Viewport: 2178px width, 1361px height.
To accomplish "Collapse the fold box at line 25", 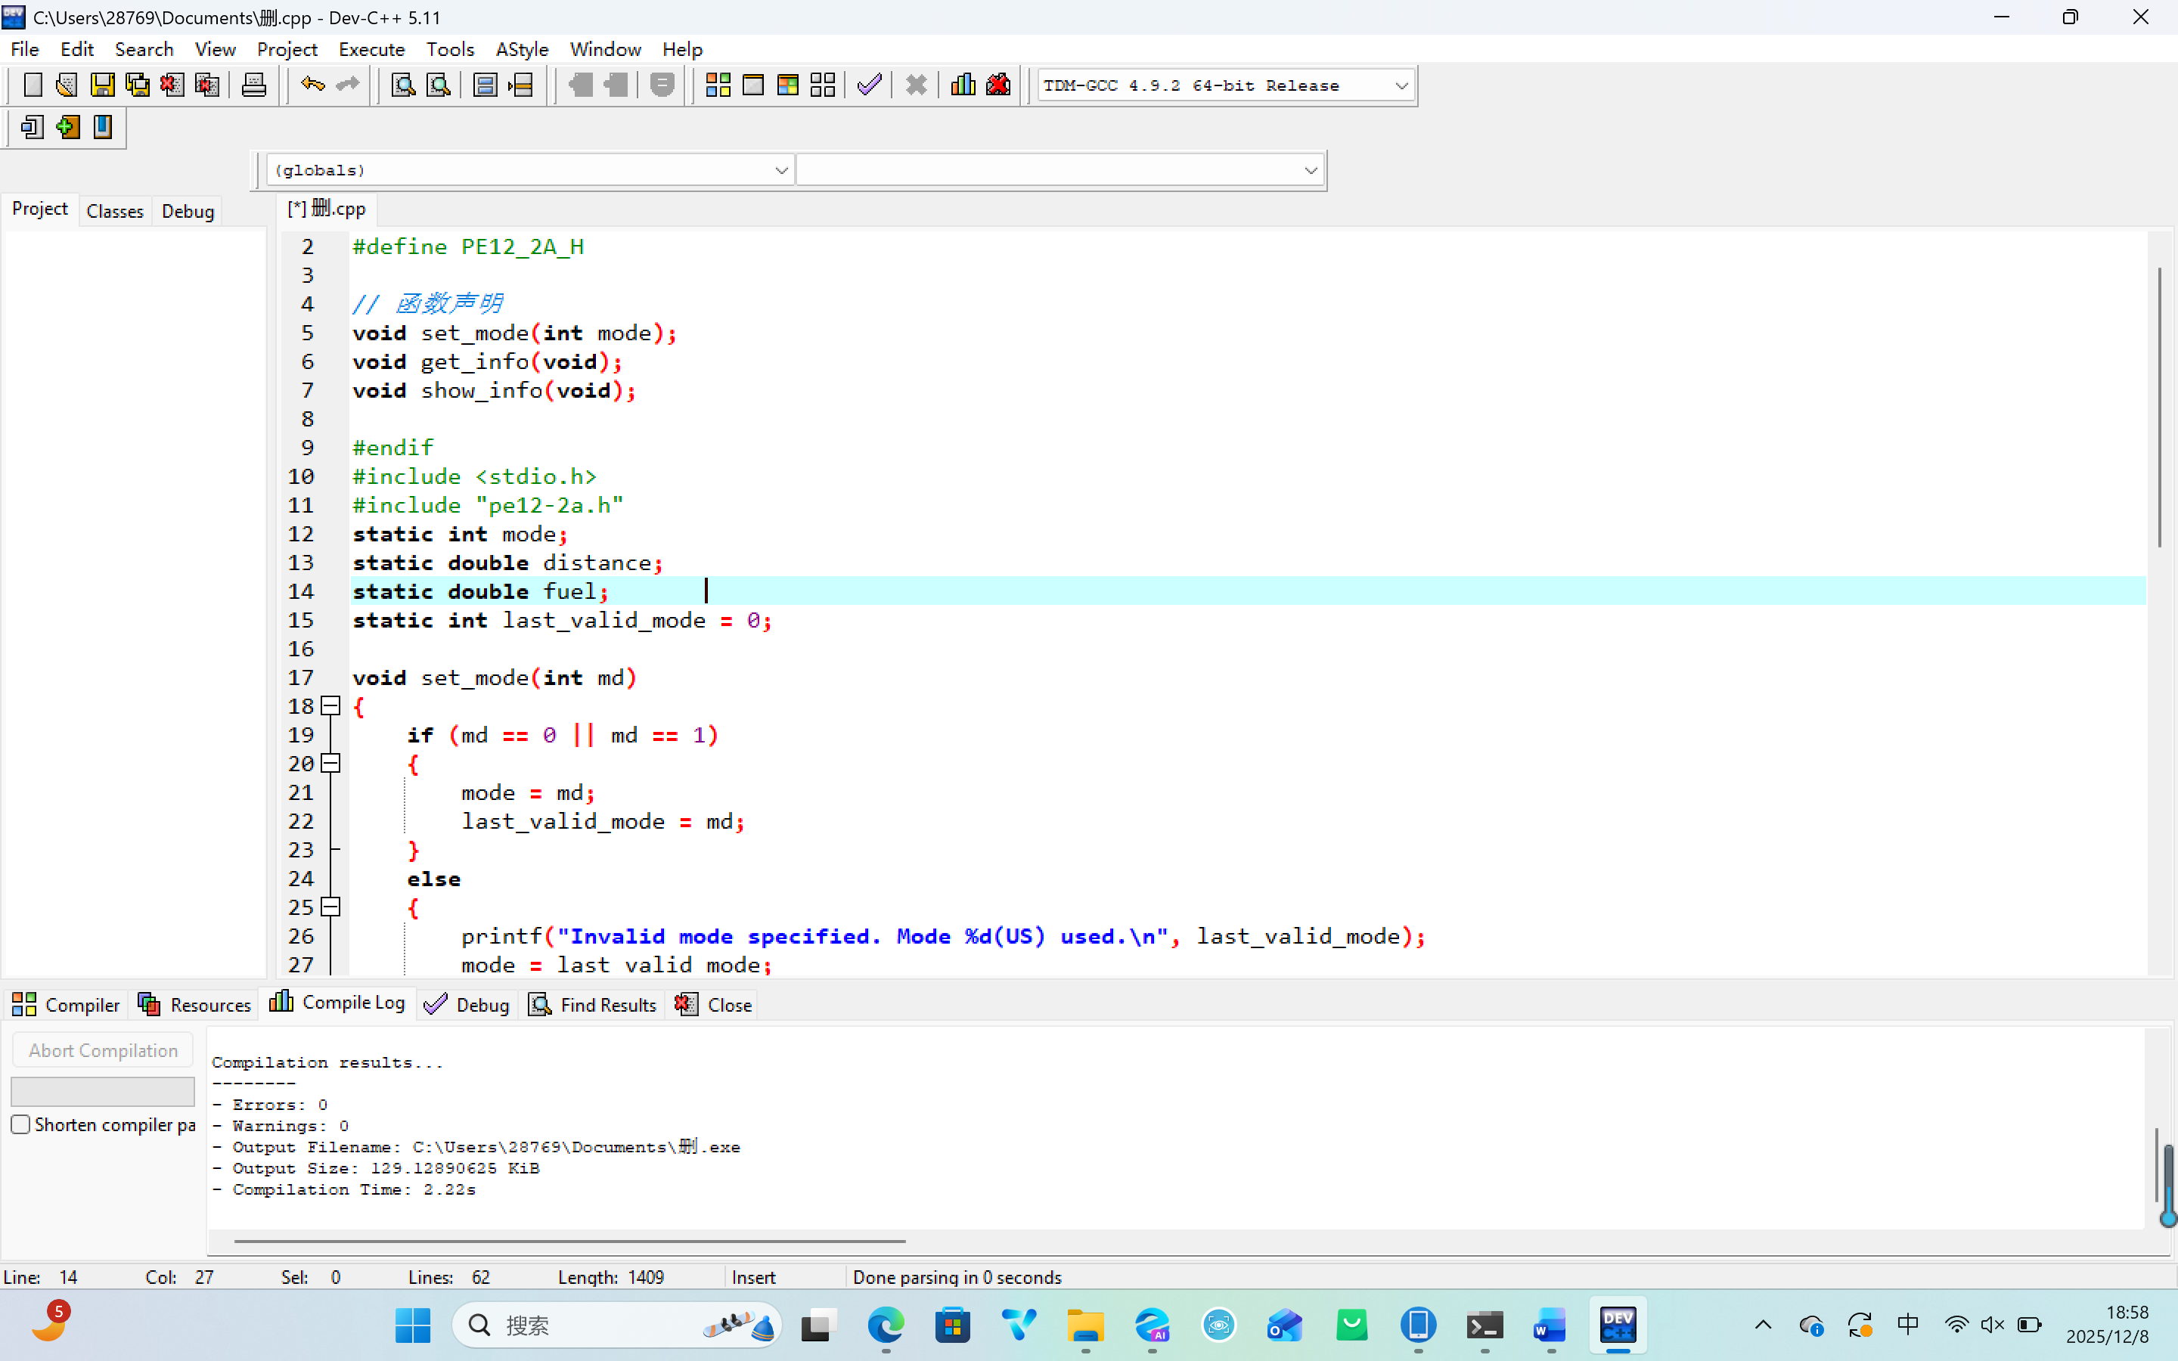I will pos(330,907).
